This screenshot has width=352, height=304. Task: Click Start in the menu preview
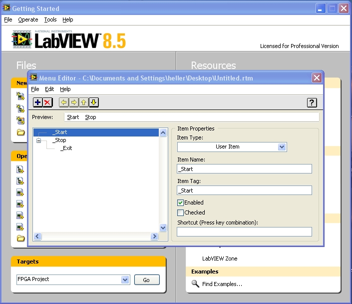(x=73, y=117)
